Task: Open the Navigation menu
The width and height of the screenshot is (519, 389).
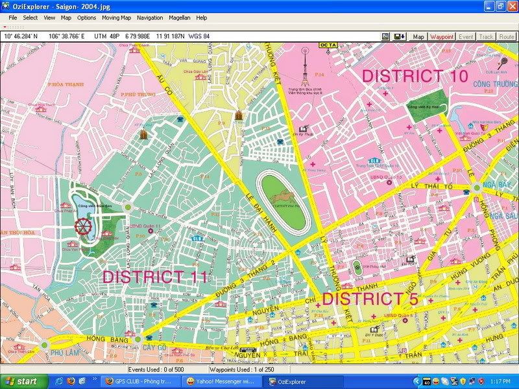Action: pyautogui.click(x=150, y=18)
